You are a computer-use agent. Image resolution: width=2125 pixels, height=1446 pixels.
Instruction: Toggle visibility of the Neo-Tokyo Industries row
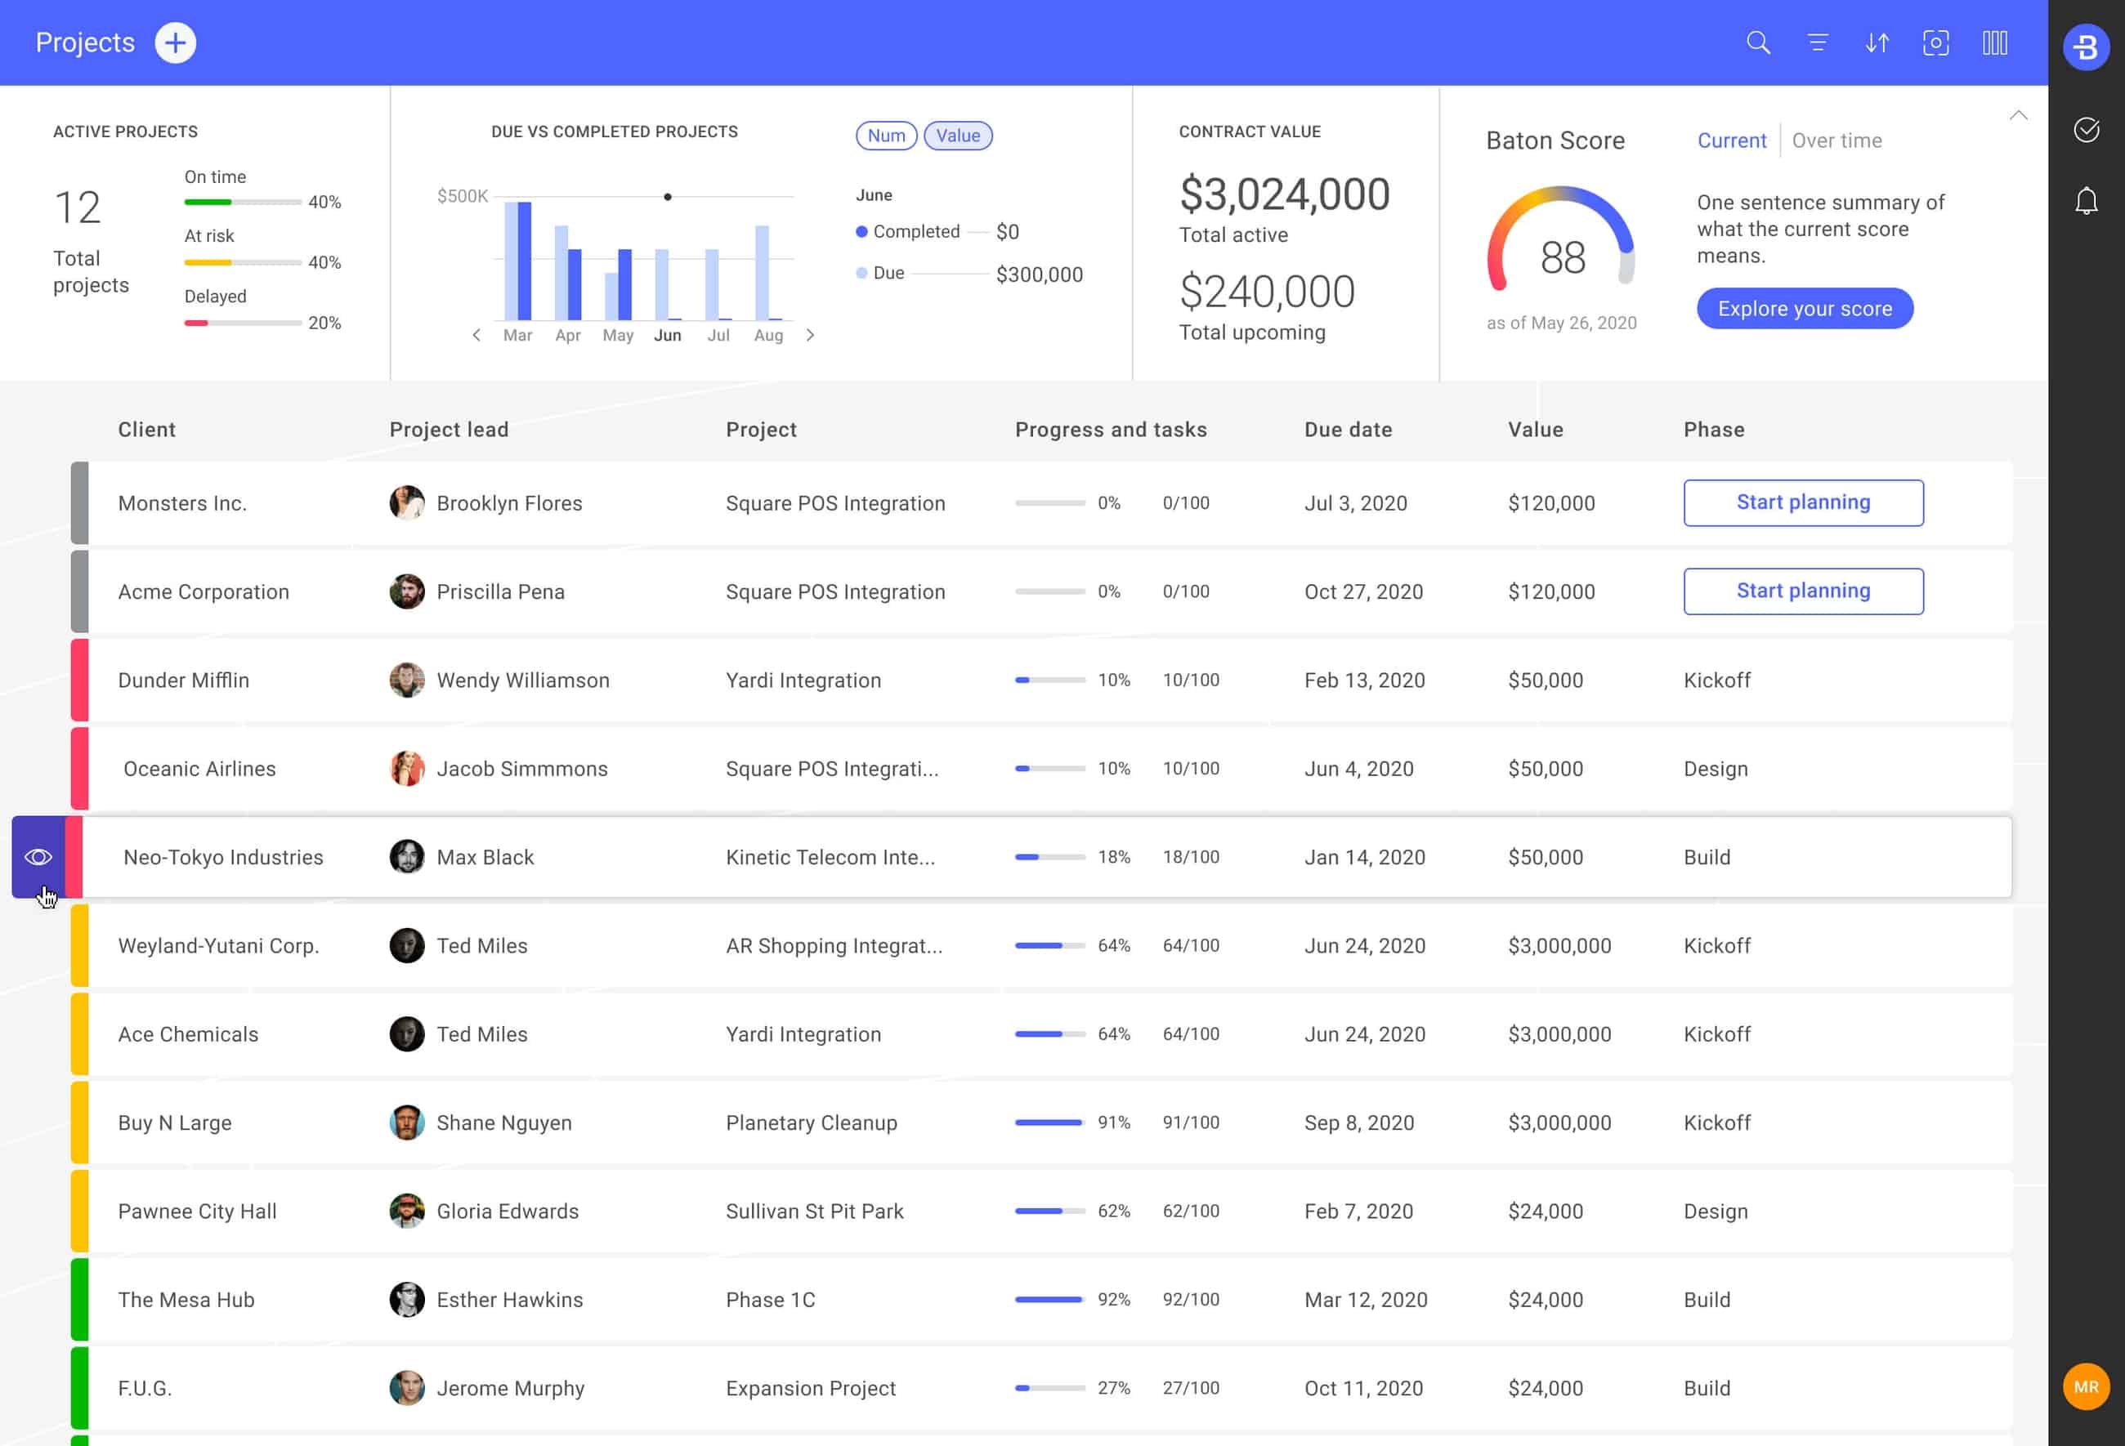pos(38,857)
